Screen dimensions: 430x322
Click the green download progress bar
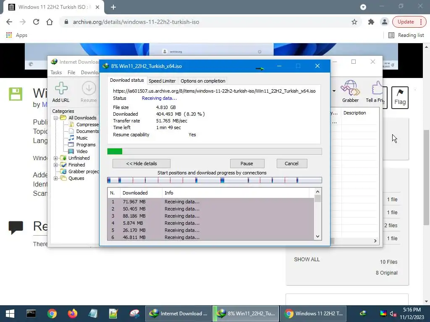coord(215,151)
